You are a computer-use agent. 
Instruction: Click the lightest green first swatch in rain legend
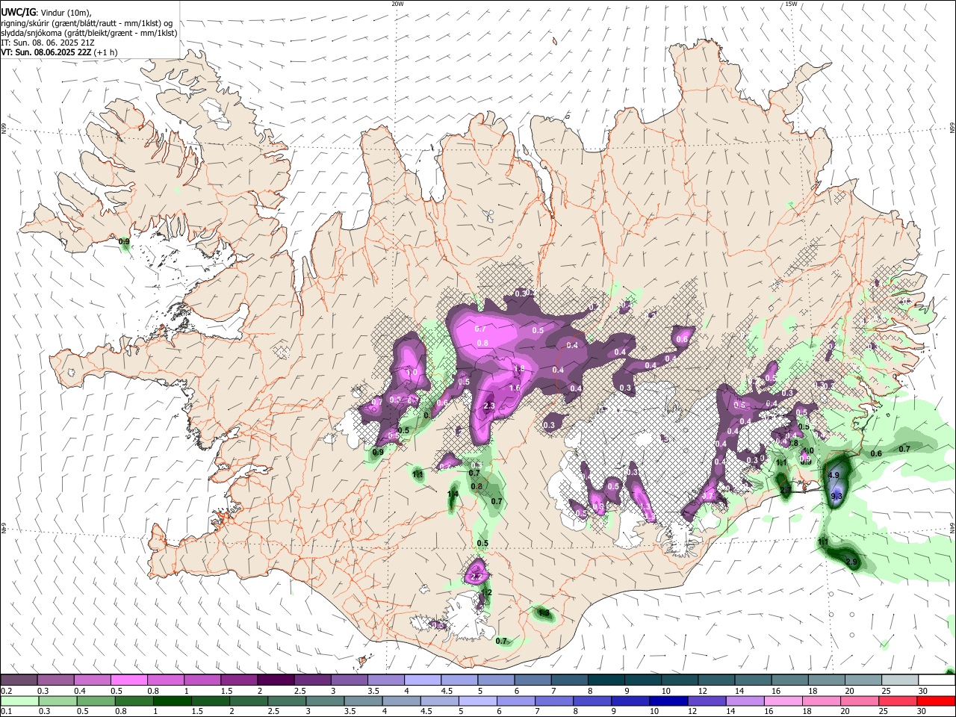[x=19, y=701]
